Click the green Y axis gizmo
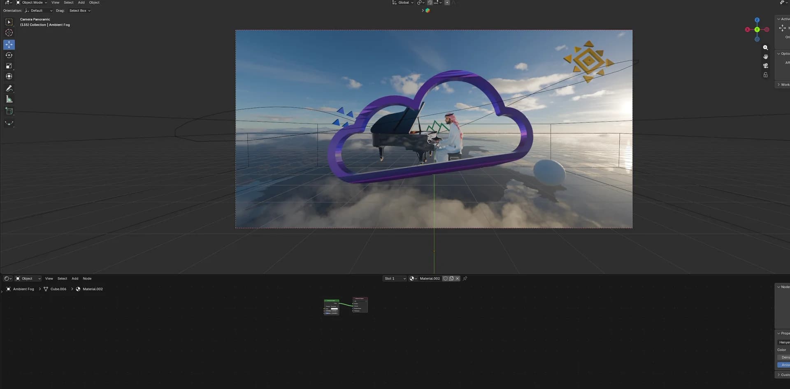790x389 pixels. coord(757,30)
